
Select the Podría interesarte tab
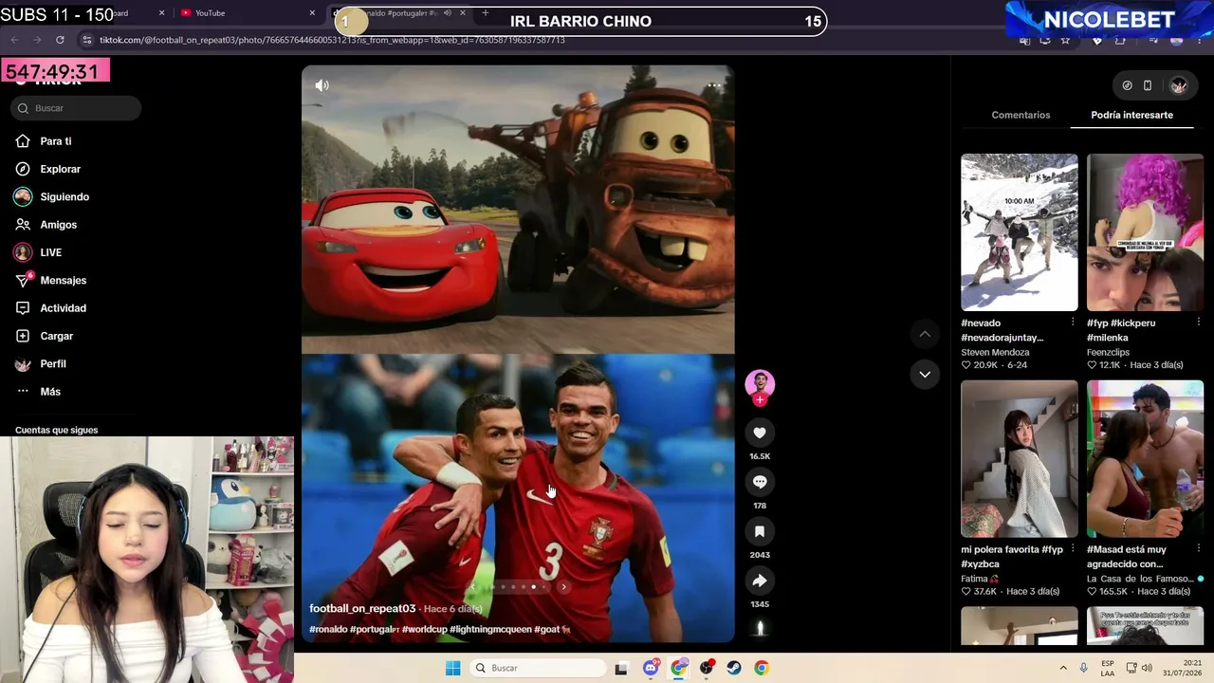pyautogui.click(x=1131, y=115)
